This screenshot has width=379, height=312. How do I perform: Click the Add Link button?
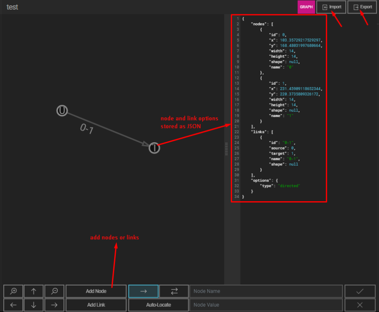pyautogui.click(x=96, y=305)
